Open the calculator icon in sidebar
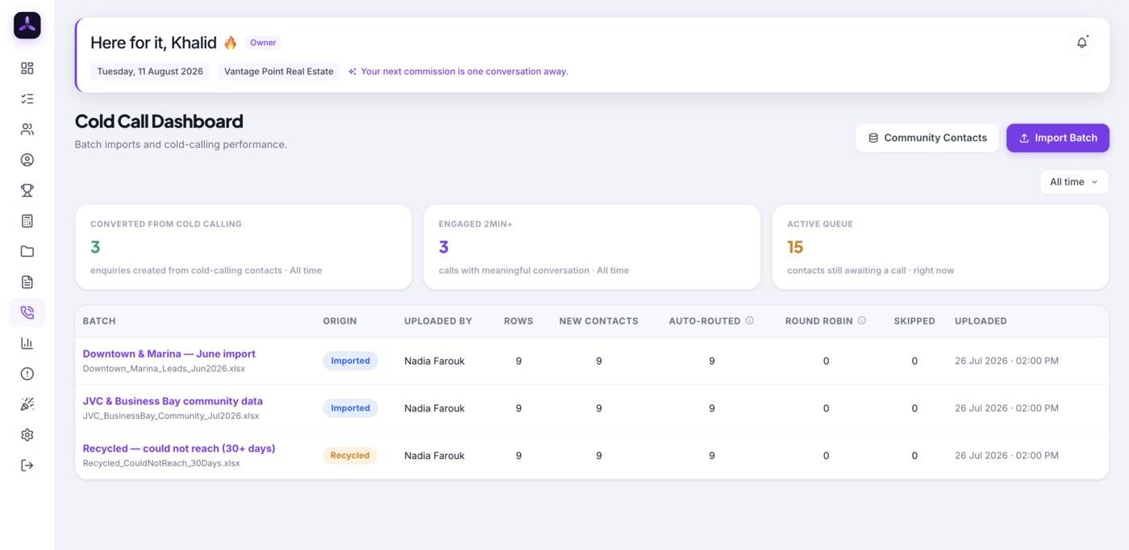The width and height of the screenshot is (1129, 550). tap(27, 221)
